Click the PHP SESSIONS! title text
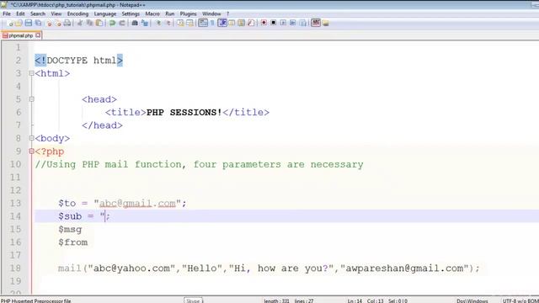Viewport: 539px width, 303px height. (184, 112)
